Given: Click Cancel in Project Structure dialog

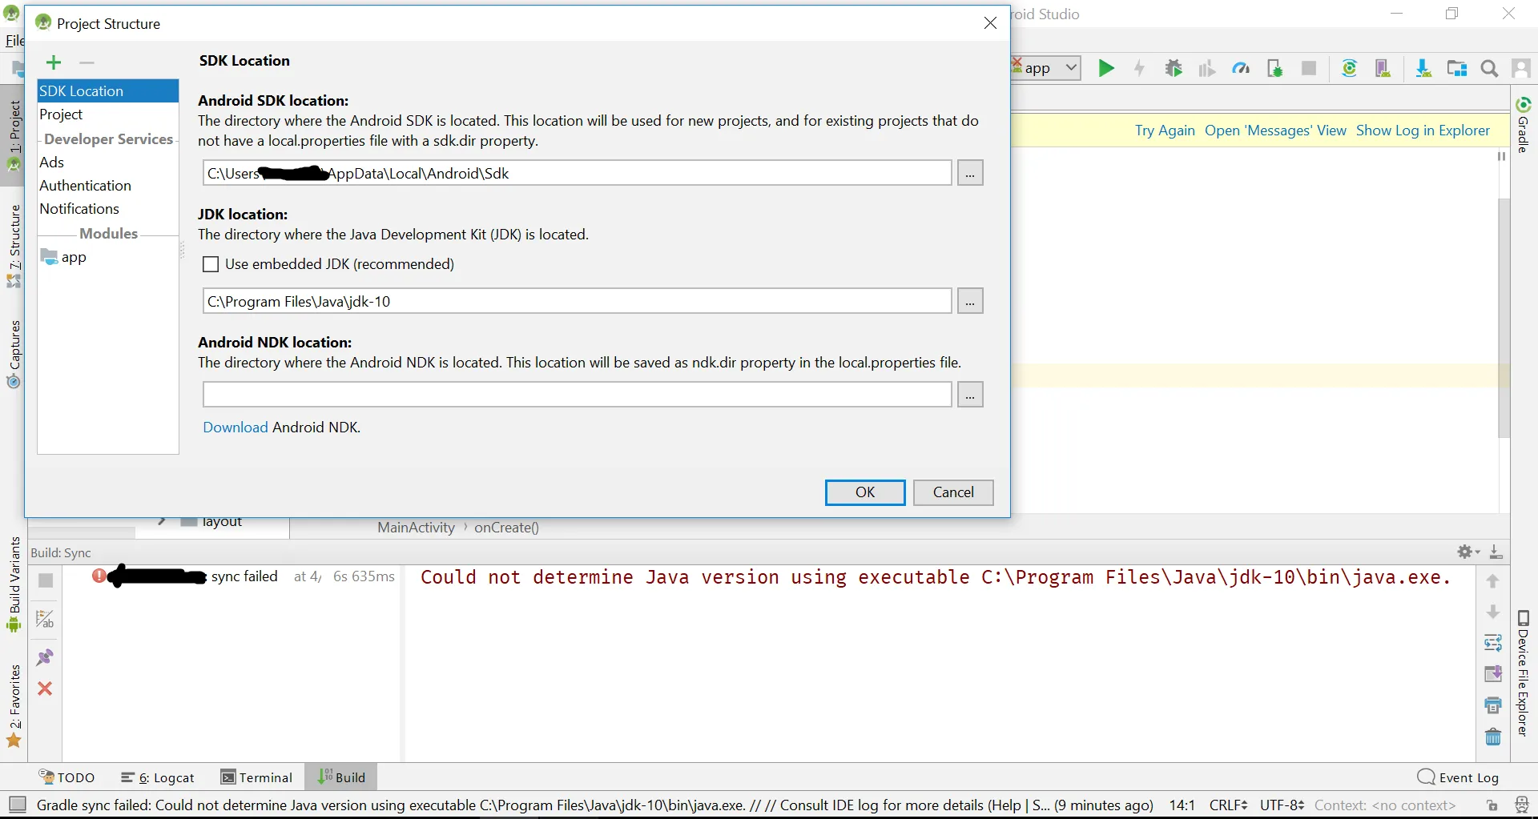Looking at the screenshot, I should [953, 492].
